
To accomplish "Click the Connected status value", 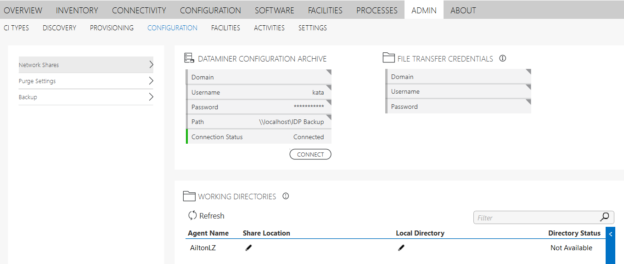I will pyautogui.click(x=309, y=137).
